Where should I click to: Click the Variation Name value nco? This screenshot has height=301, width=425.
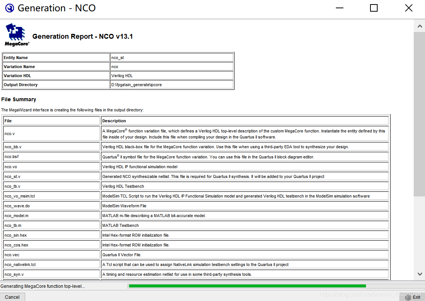[115, 67]
